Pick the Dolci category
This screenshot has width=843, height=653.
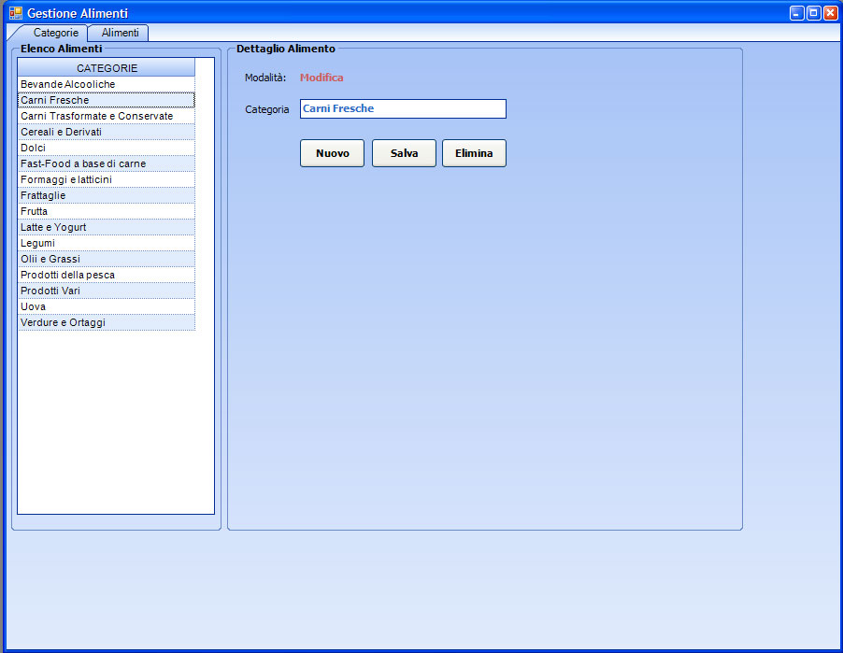(106, 148)
